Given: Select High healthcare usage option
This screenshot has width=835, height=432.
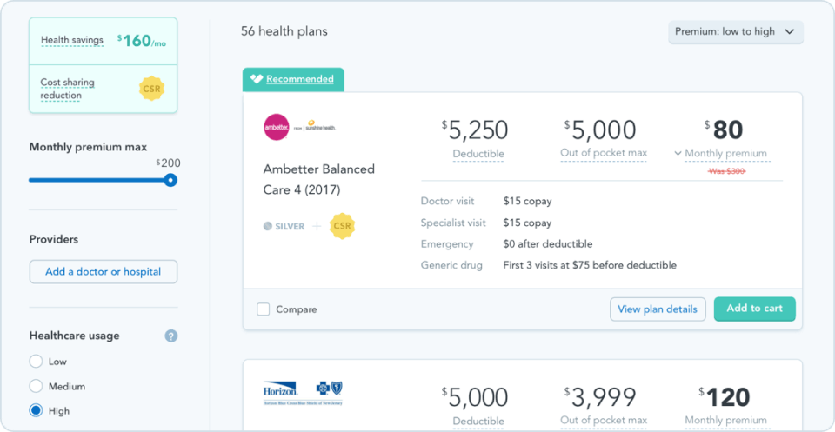Looking at the screenshot, I should (x=36, y=410).
